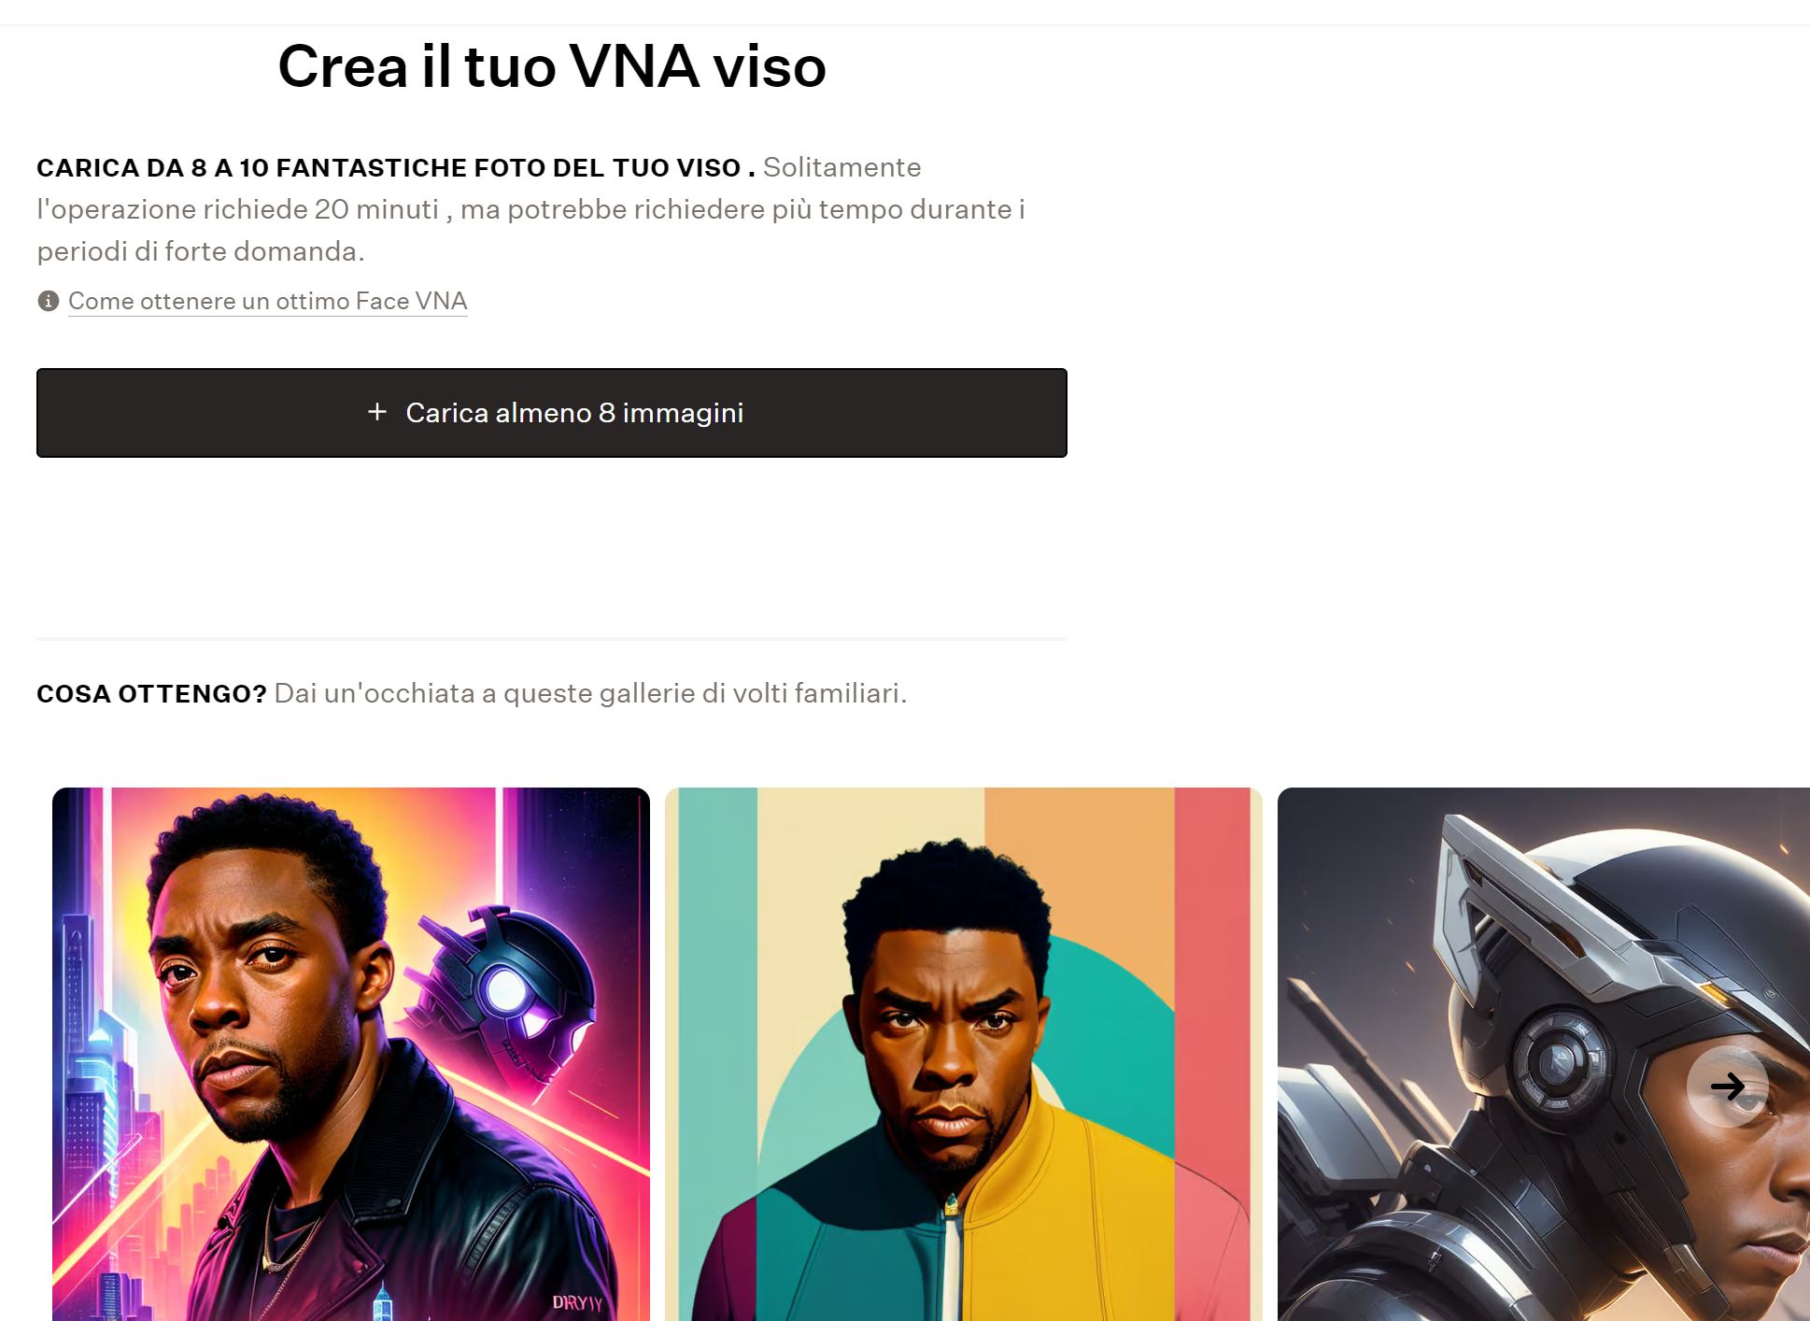
Task: Click the round earpiece on the armored helmet
Action: point(1558,1060)
